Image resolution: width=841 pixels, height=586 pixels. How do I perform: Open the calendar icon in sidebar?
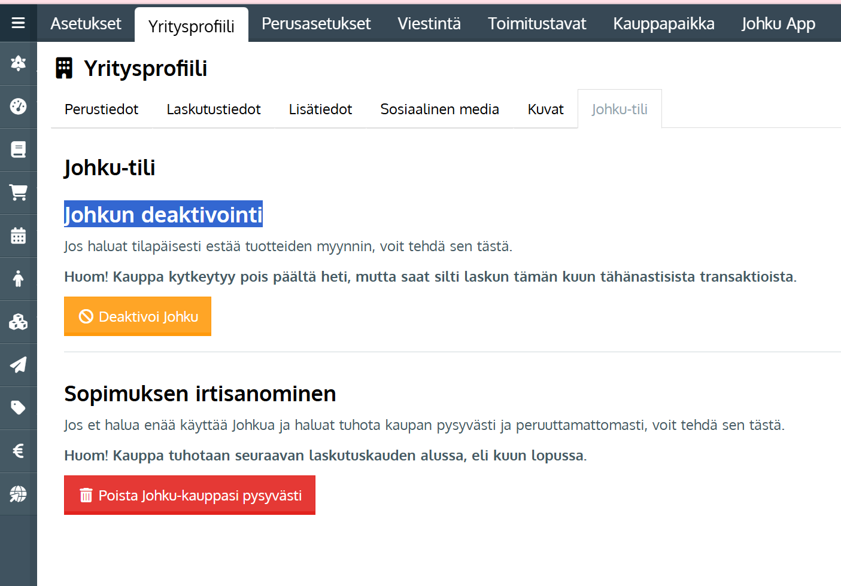click(x=18, y=236)
